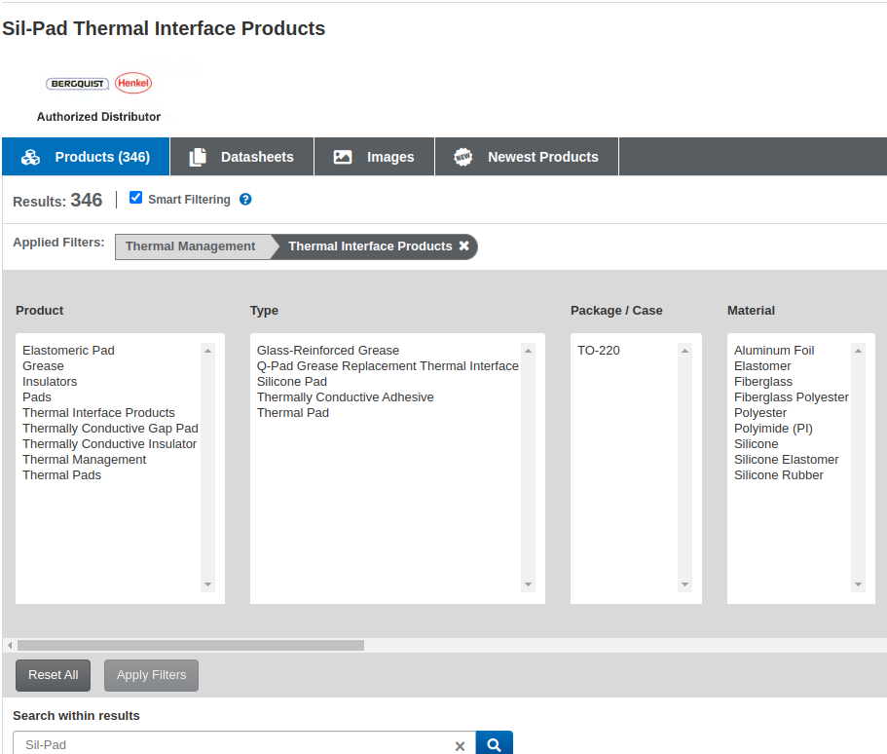Select Elastomeric Pad in Product list
Viewport: 887px width, 754px height.
coord(68,351)
